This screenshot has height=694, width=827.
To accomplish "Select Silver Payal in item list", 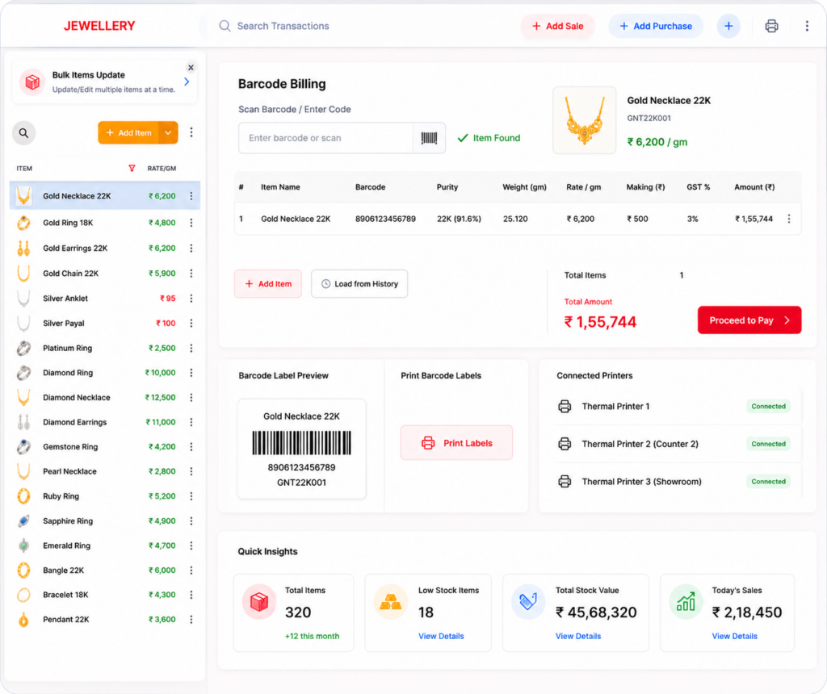I will pos(105,323).
